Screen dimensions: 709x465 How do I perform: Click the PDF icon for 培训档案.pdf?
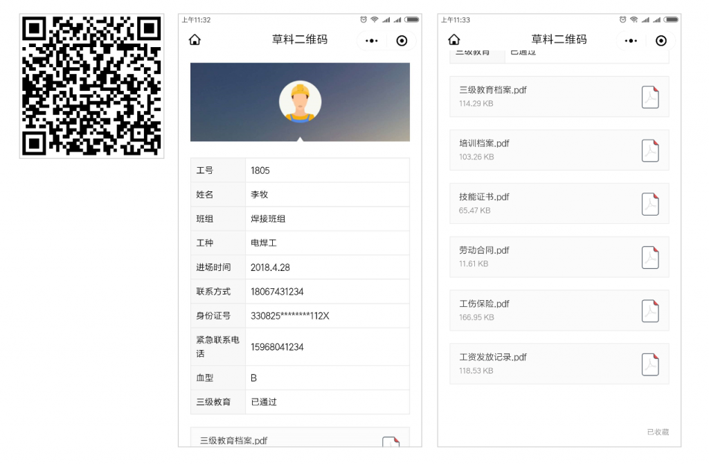coord(650,150)
